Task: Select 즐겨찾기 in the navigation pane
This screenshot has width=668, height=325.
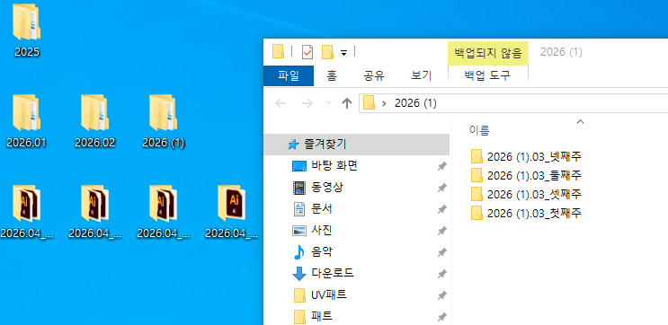Action: coord(356,145)
